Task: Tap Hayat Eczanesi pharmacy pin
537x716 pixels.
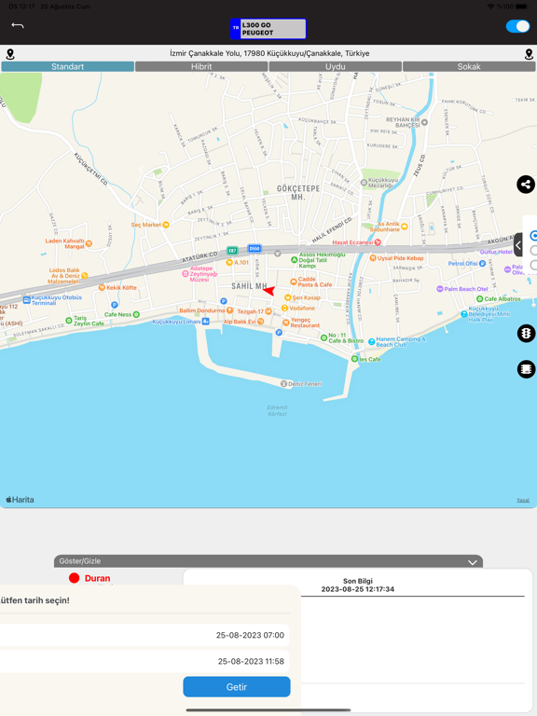Action: 378,242
